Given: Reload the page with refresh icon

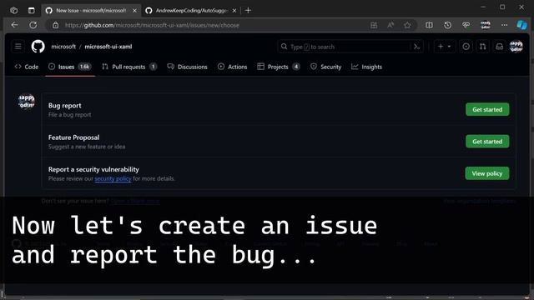Looking at the screenshot, I should pos(33,25).
